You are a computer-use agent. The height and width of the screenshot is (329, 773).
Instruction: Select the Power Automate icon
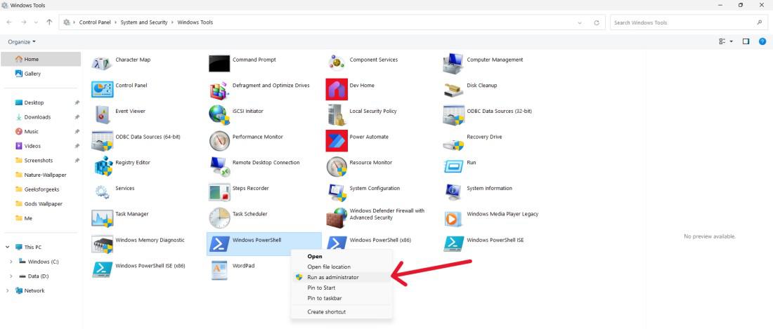click(337, 140)
